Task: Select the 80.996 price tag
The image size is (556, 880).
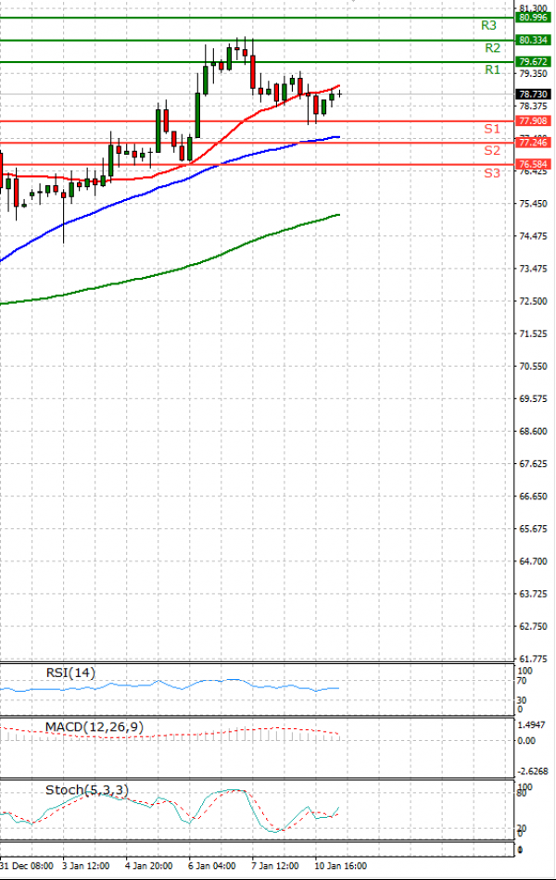Action: 533,18
